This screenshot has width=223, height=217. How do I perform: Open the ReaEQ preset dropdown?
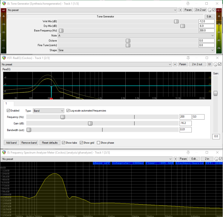[x=86, y=65]
